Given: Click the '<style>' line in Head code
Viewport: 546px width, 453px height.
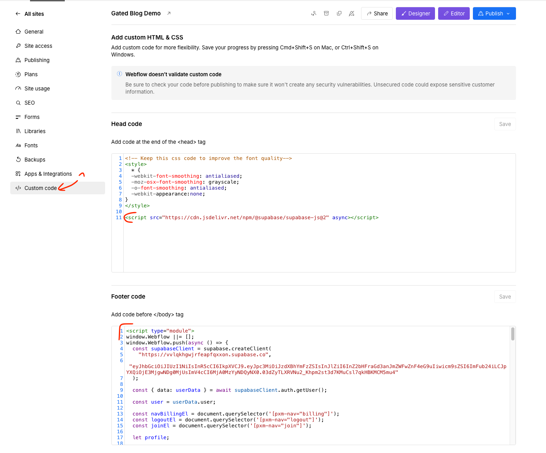Looking at the screenshot, I should click(x=136, y=164).
